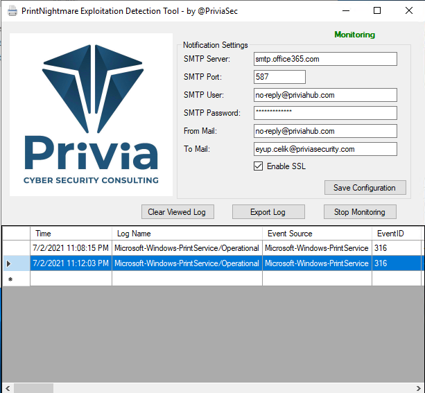The image size is (425, 393).
Task: Minimize the PrintNightmare tool window
Action: point(346,11)
